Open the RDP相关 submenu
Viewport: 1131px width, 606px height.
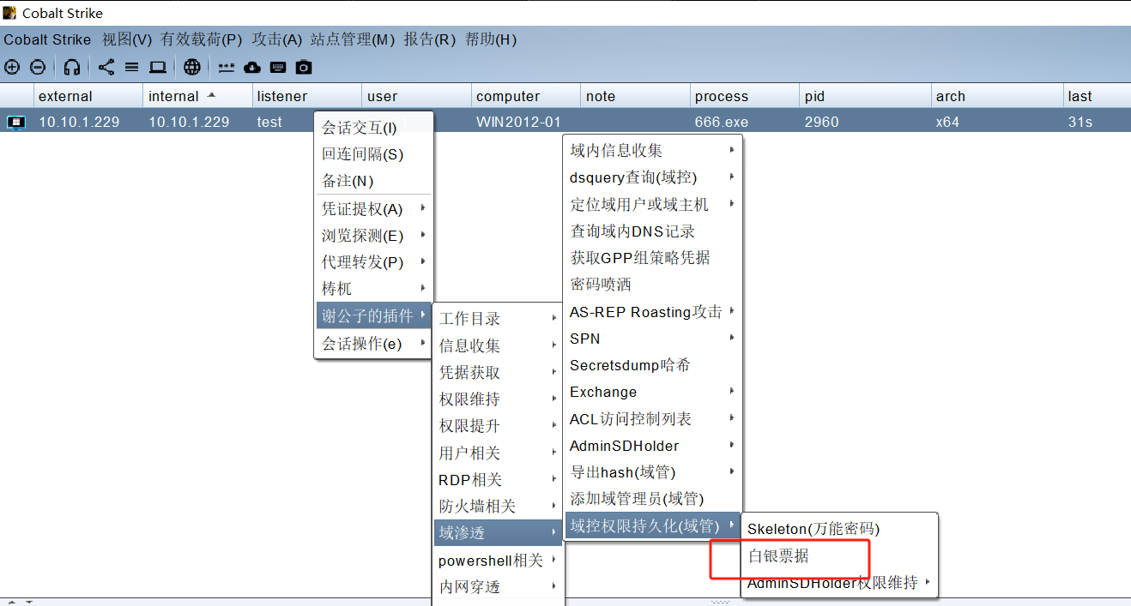(498, 479)
